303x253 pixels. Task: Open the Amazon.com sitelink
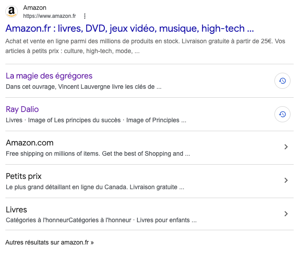[29, 143]
